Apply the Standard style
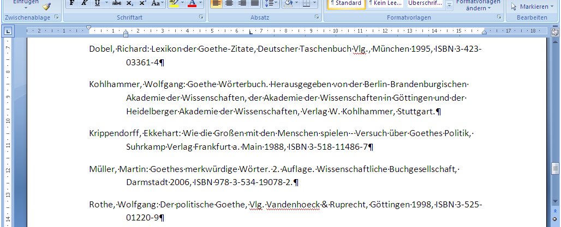Viewport: 561px width, 227px height. tap(347, 4)
